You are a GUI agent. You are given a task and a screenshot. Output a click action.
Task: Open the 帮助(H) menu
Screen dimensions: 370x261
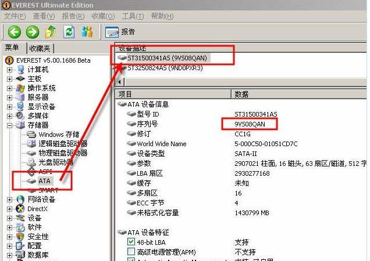tap(162, 16)
